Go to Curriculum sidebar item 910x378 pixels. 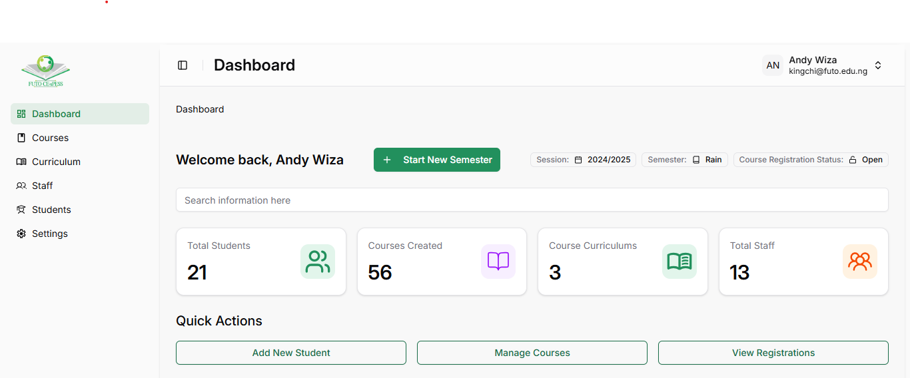click(x=56, y=162)
